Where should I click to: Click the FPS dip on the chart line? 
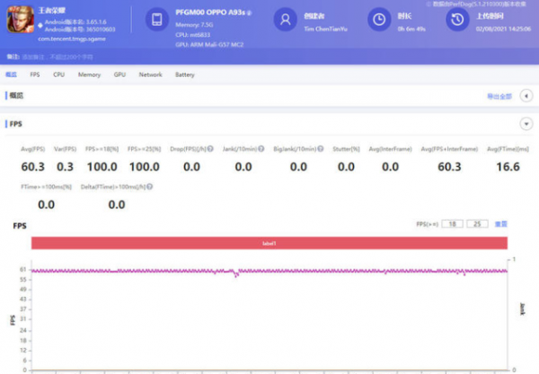236,274
